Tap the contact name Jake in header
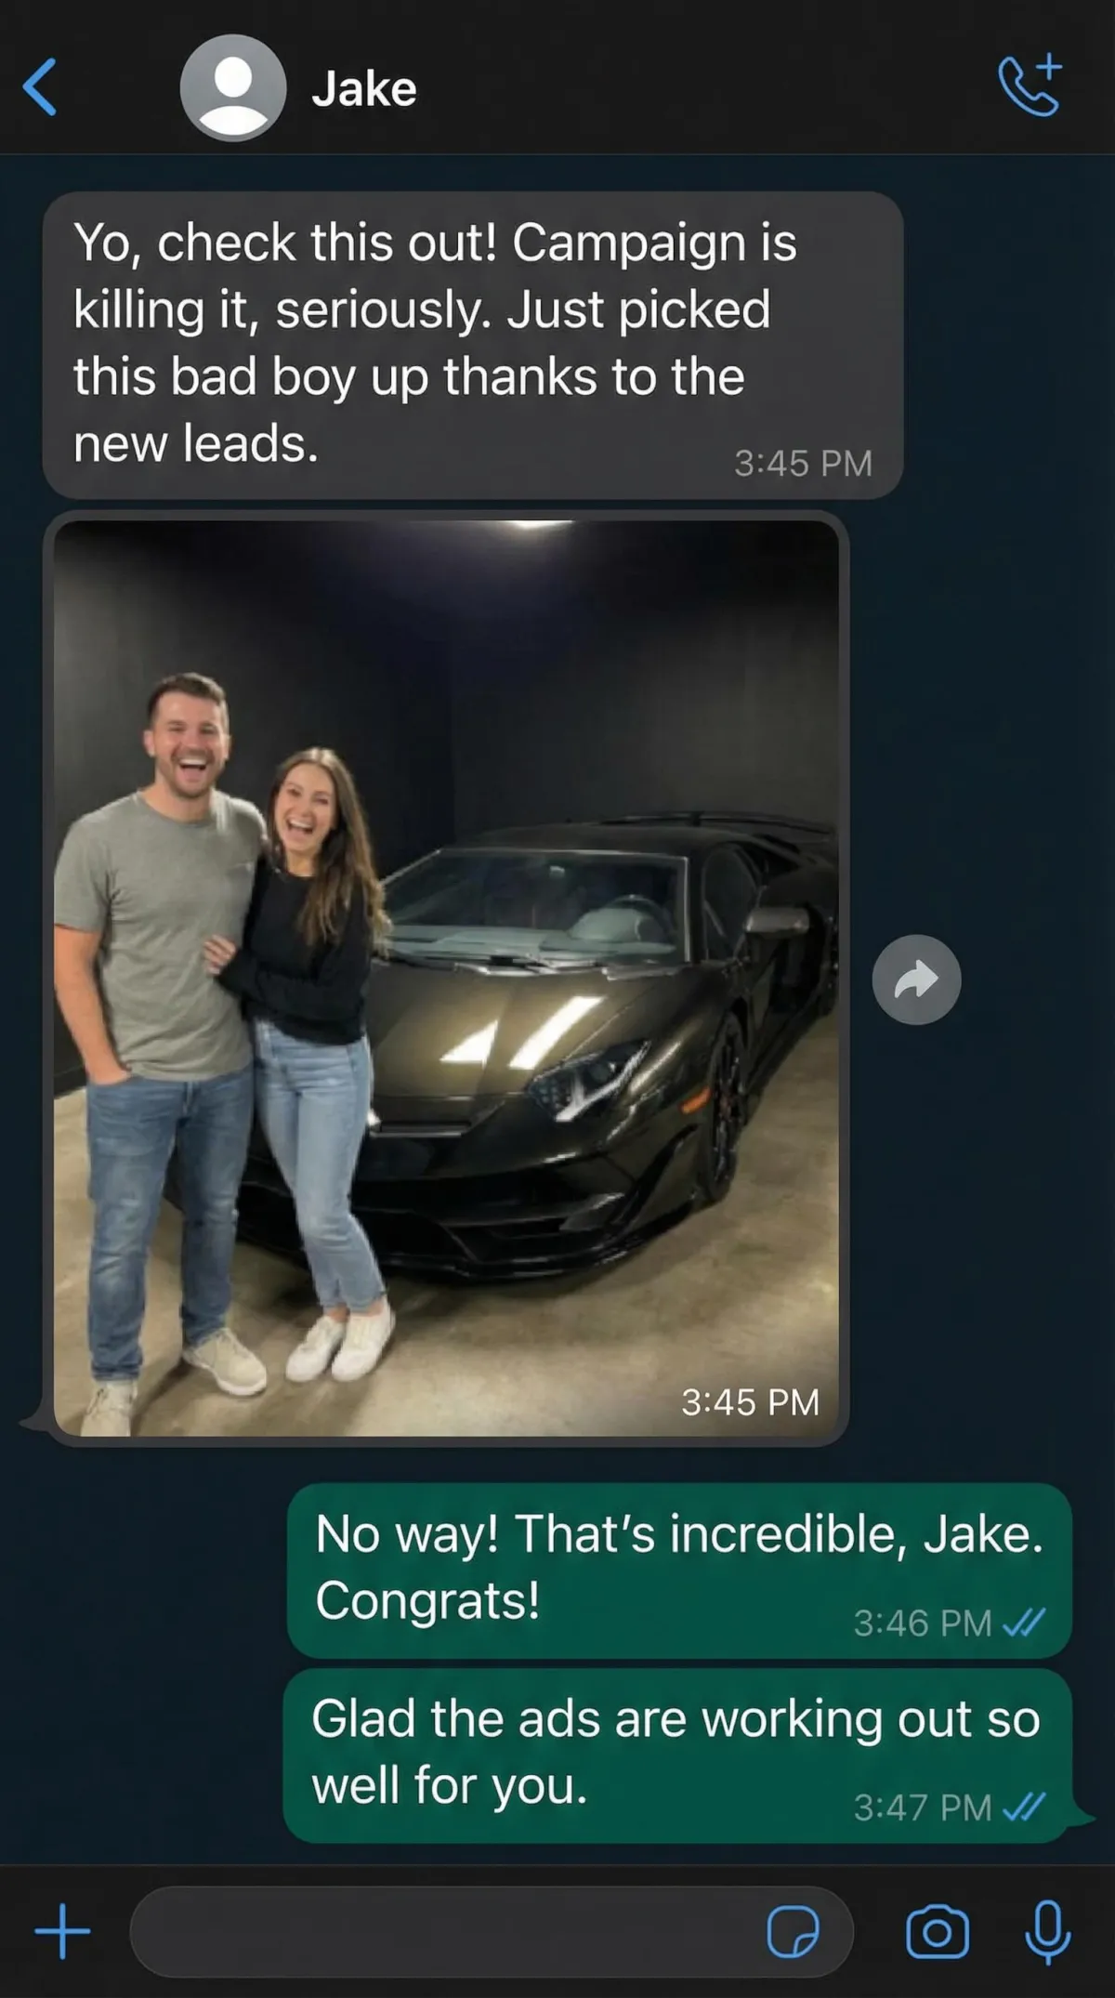 pyautogui.click(x=364, y=89)
